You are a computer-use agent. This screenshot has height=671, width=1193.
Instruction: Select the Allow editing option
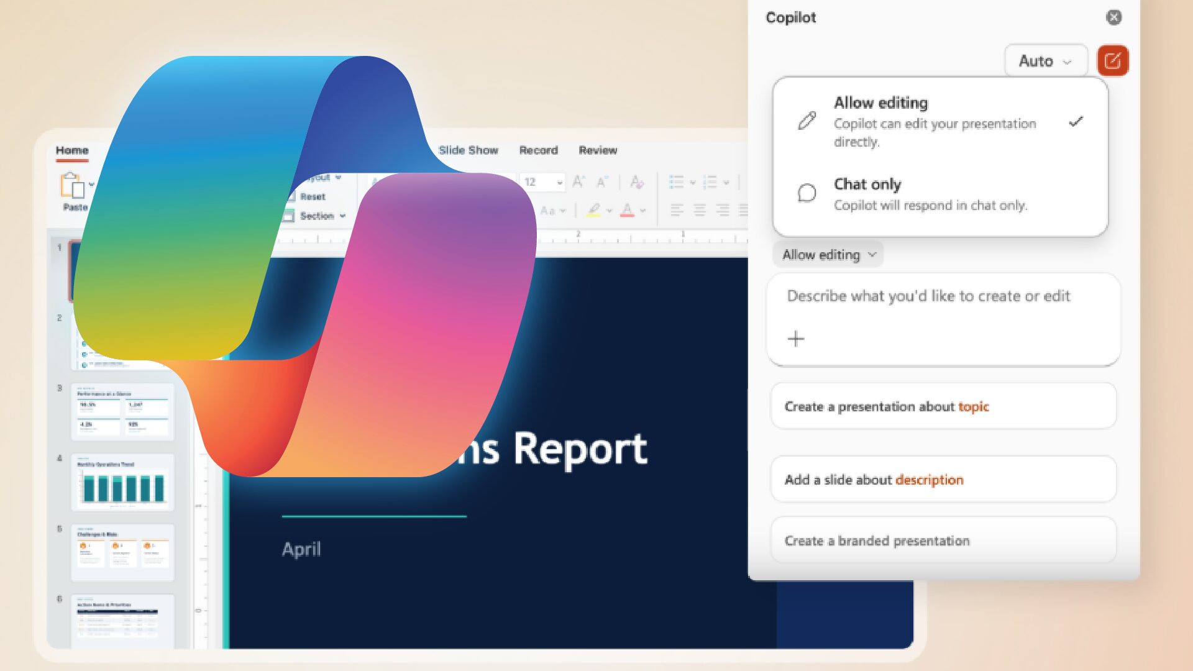(940, 121)
